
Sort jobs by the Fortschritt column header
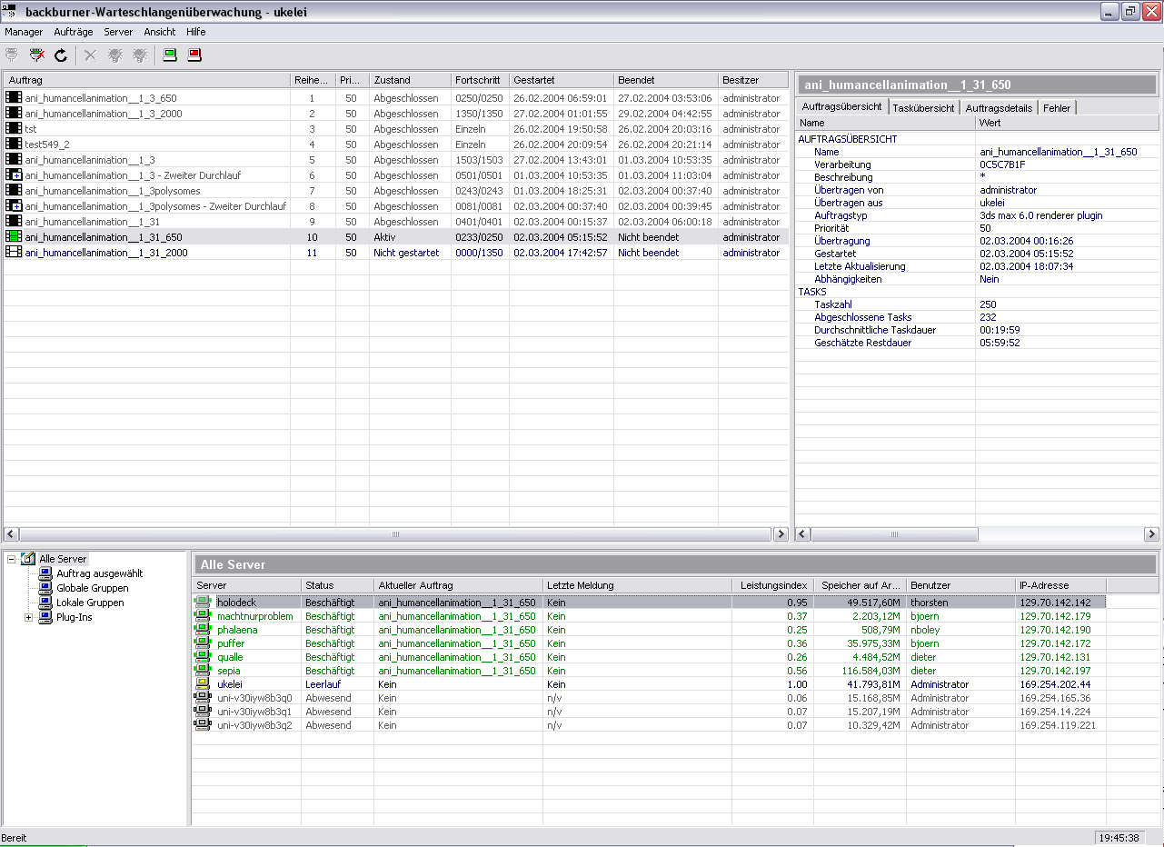tap(479, 80)
